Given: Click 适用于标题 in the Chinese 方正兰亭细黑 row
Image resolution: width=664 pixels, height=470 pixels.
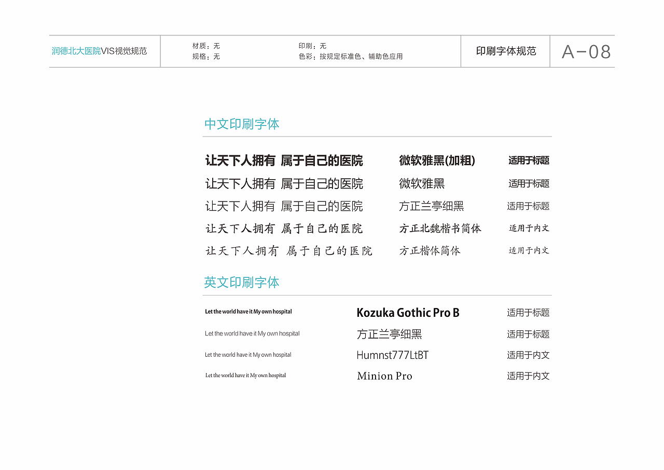Looking at the screenshot, I should (528, 206).
